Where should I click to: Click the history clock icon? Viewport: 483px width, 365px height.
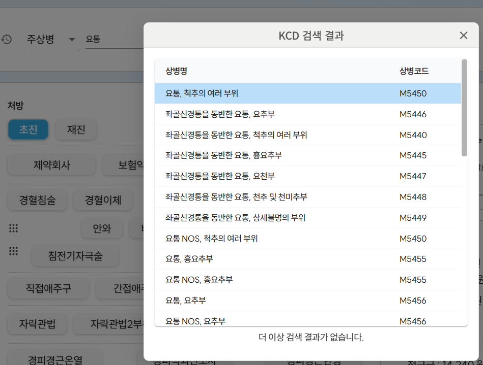tap(7, 40)
